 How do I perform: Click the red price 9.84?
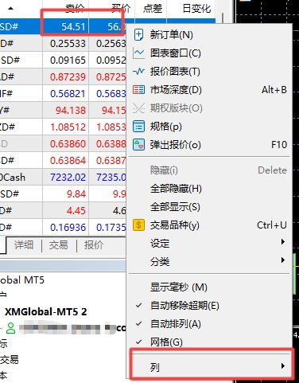pos(65,194)
